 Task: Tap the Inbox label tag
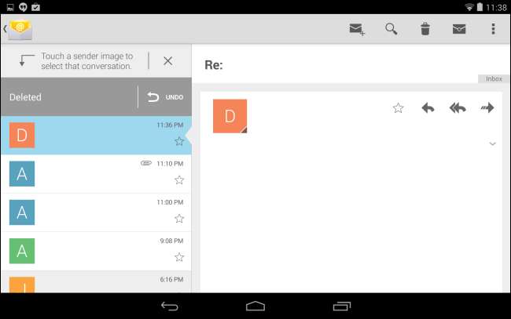[494, 78]
